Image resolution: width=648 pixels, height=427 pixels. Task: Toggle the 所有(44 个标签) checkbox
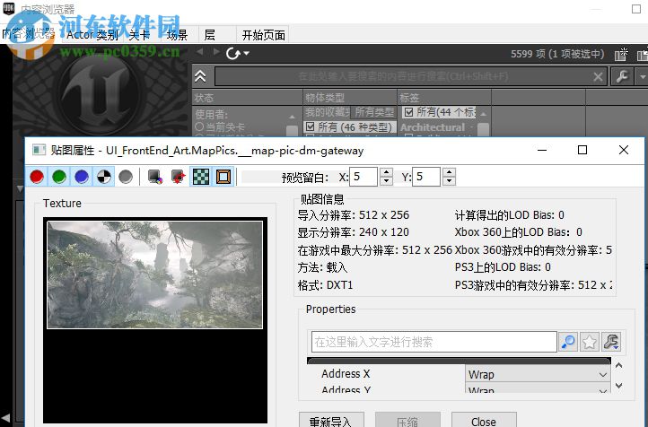[x=408, y=112]
